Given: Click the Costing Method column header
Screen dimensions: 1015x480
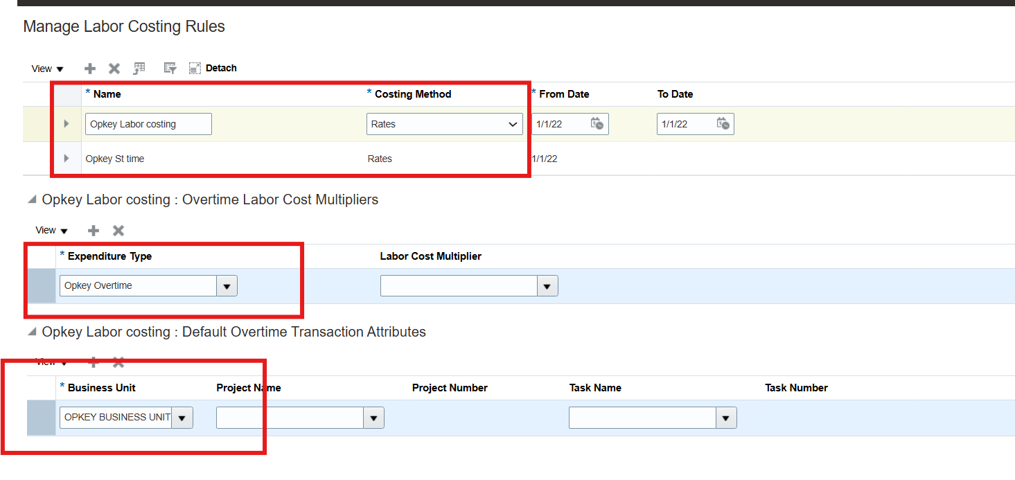Looking at the screenshot, I should (413, 94).
